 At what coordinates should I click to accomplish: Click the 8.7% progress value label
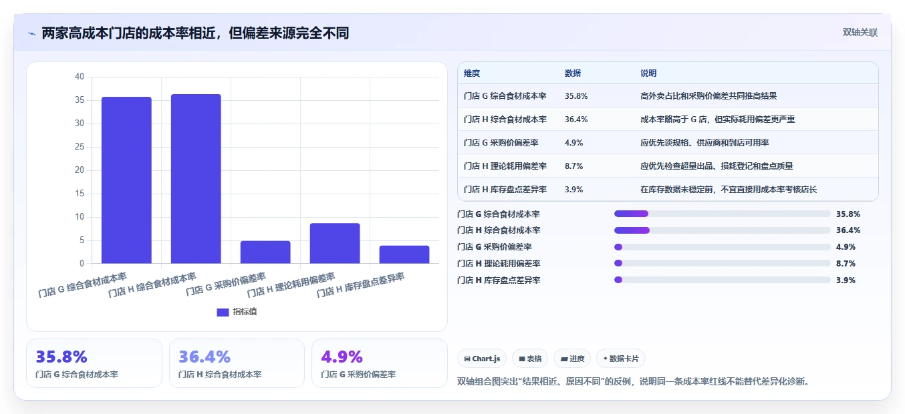(846, 264)
